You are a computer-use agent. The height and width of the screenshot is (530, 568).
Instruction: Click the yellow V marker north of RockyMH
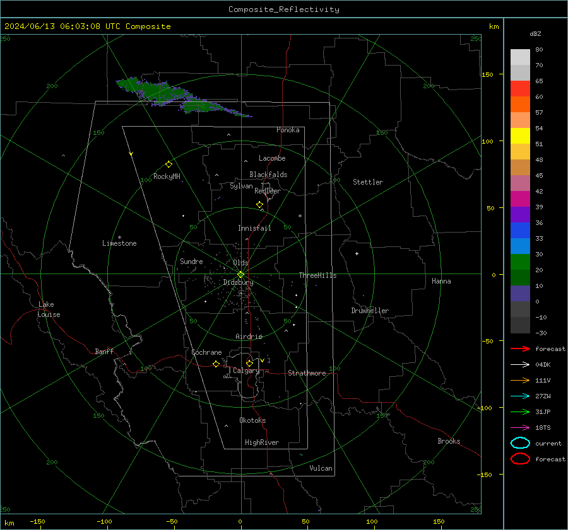point(131,154)
